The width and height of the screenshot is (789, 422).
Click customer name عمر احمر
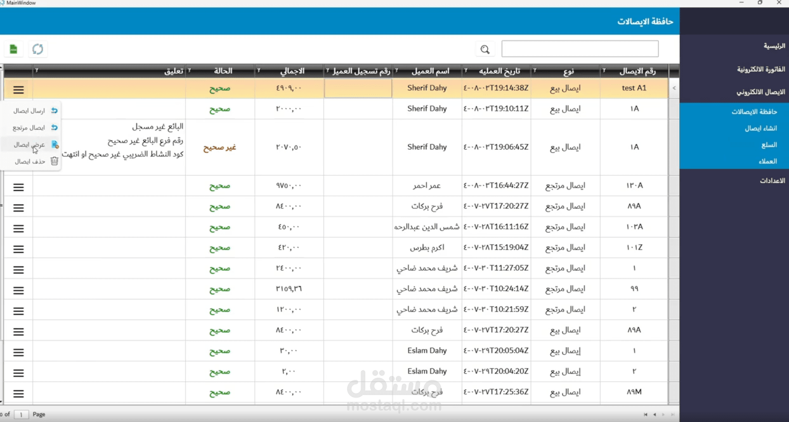[x=427, y=186]
